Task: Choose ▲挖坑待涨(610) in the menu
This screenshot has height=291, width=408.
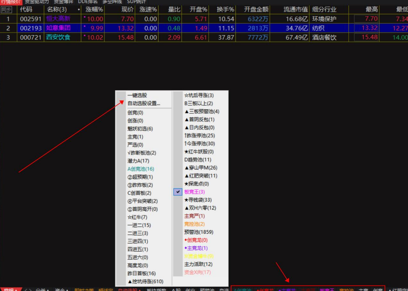Action: (145, 282)
